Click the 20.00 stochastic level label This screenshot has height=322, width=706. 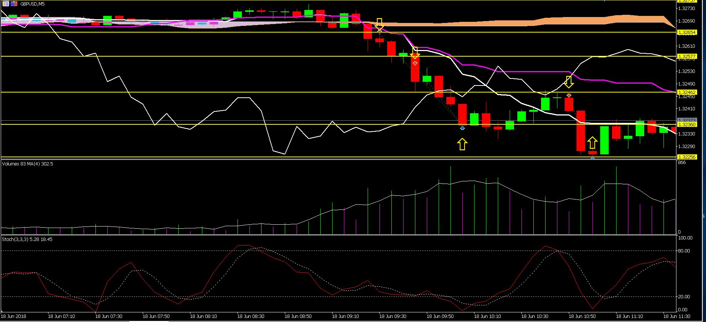tap(684, 297)
